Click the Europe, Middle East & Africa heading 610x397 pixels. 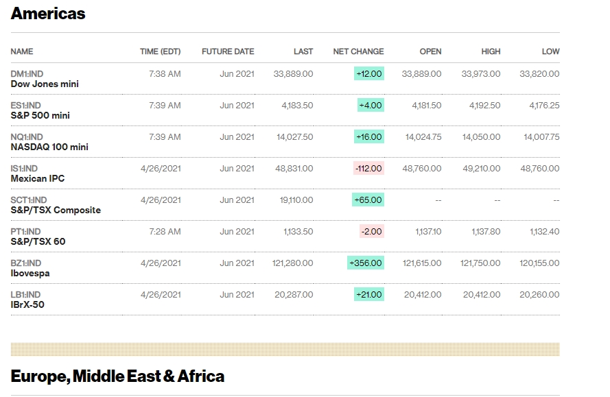coord(117,376)
